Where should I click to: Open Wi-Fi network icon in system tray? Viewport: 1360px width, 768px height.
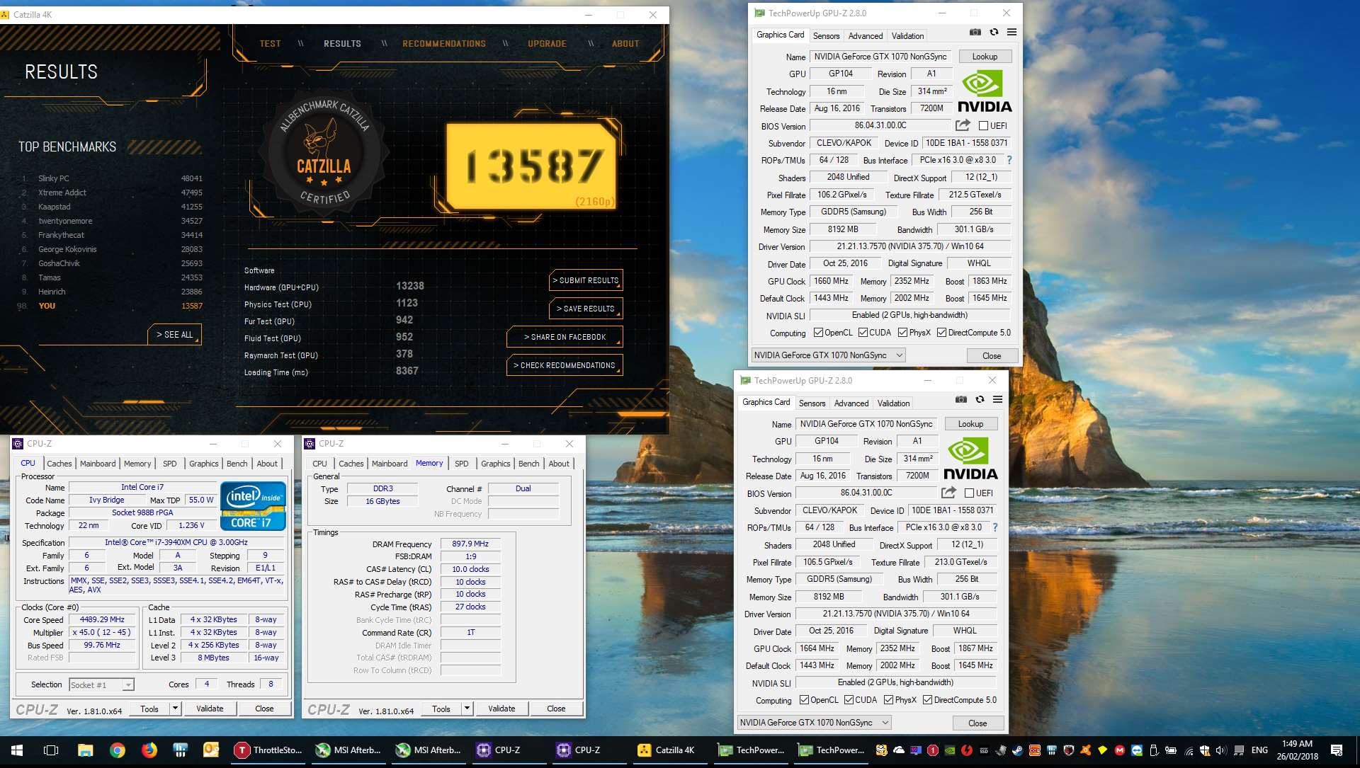click(1189, 750)
